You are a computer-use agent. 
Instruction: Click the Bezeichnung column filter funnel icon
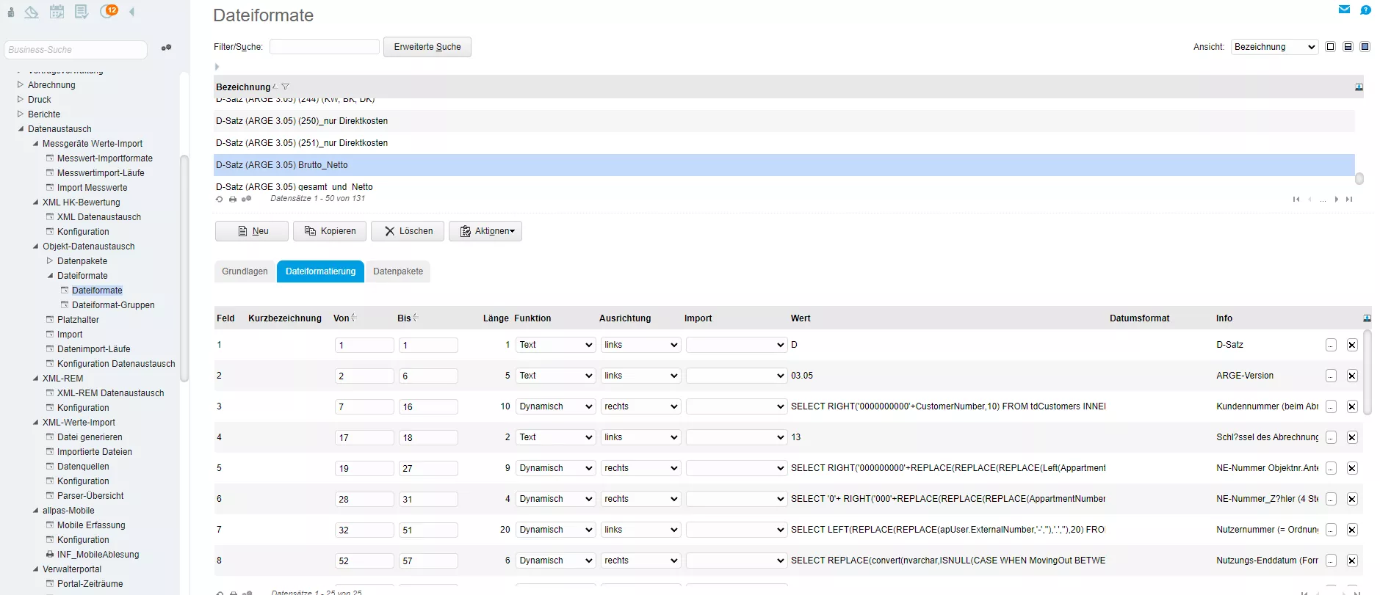[x=286, y=87]
